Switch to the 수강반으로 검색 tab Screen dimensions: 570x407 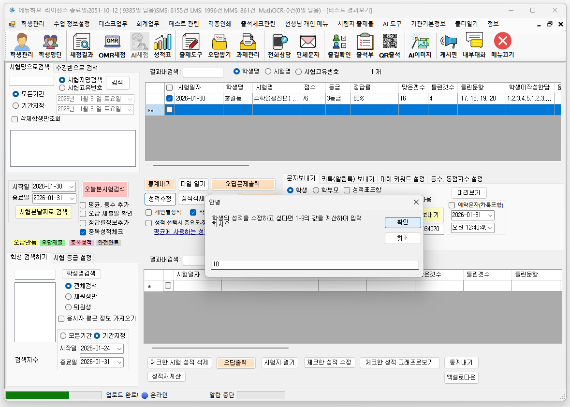tap(76, 68)
